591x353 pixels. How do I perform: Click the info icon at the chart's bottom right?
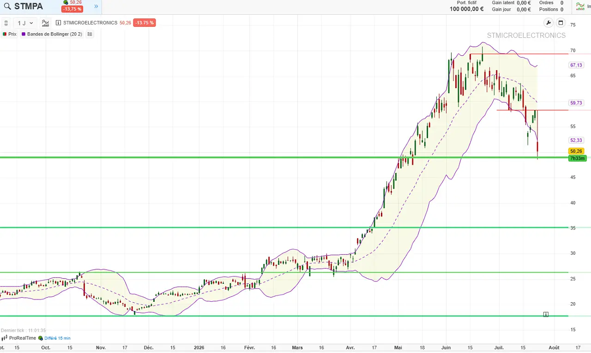[546, 314]
